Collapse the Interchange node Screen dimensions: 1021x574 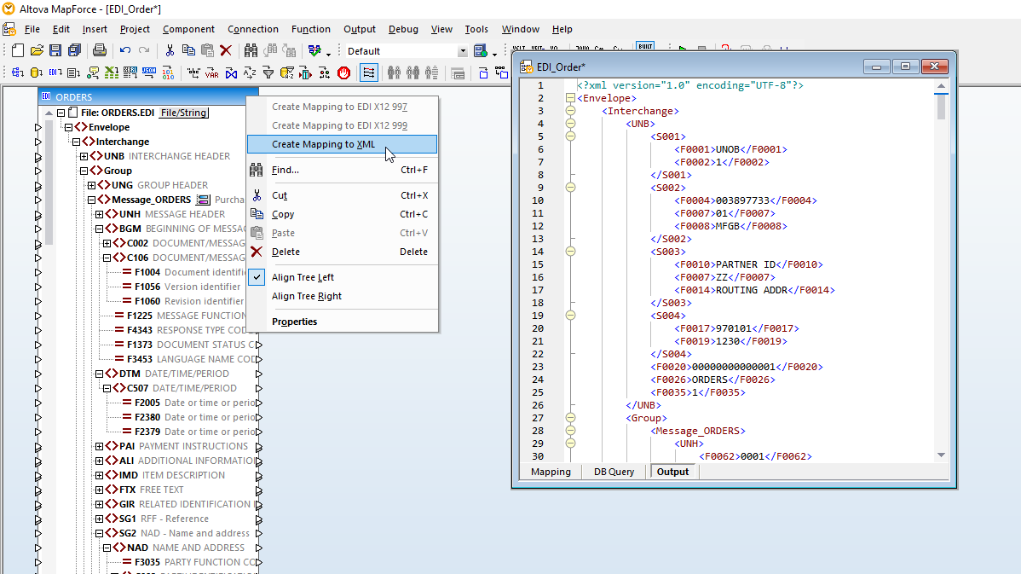76,142
